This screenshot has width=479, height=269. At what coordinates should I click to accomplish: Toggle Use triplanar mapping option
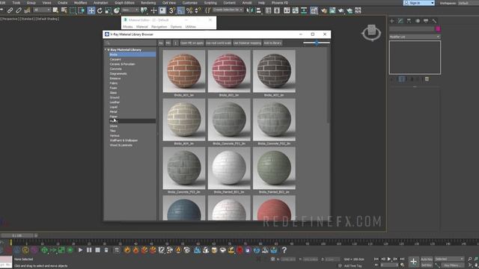pyautogui.click(x=247, y=43)
